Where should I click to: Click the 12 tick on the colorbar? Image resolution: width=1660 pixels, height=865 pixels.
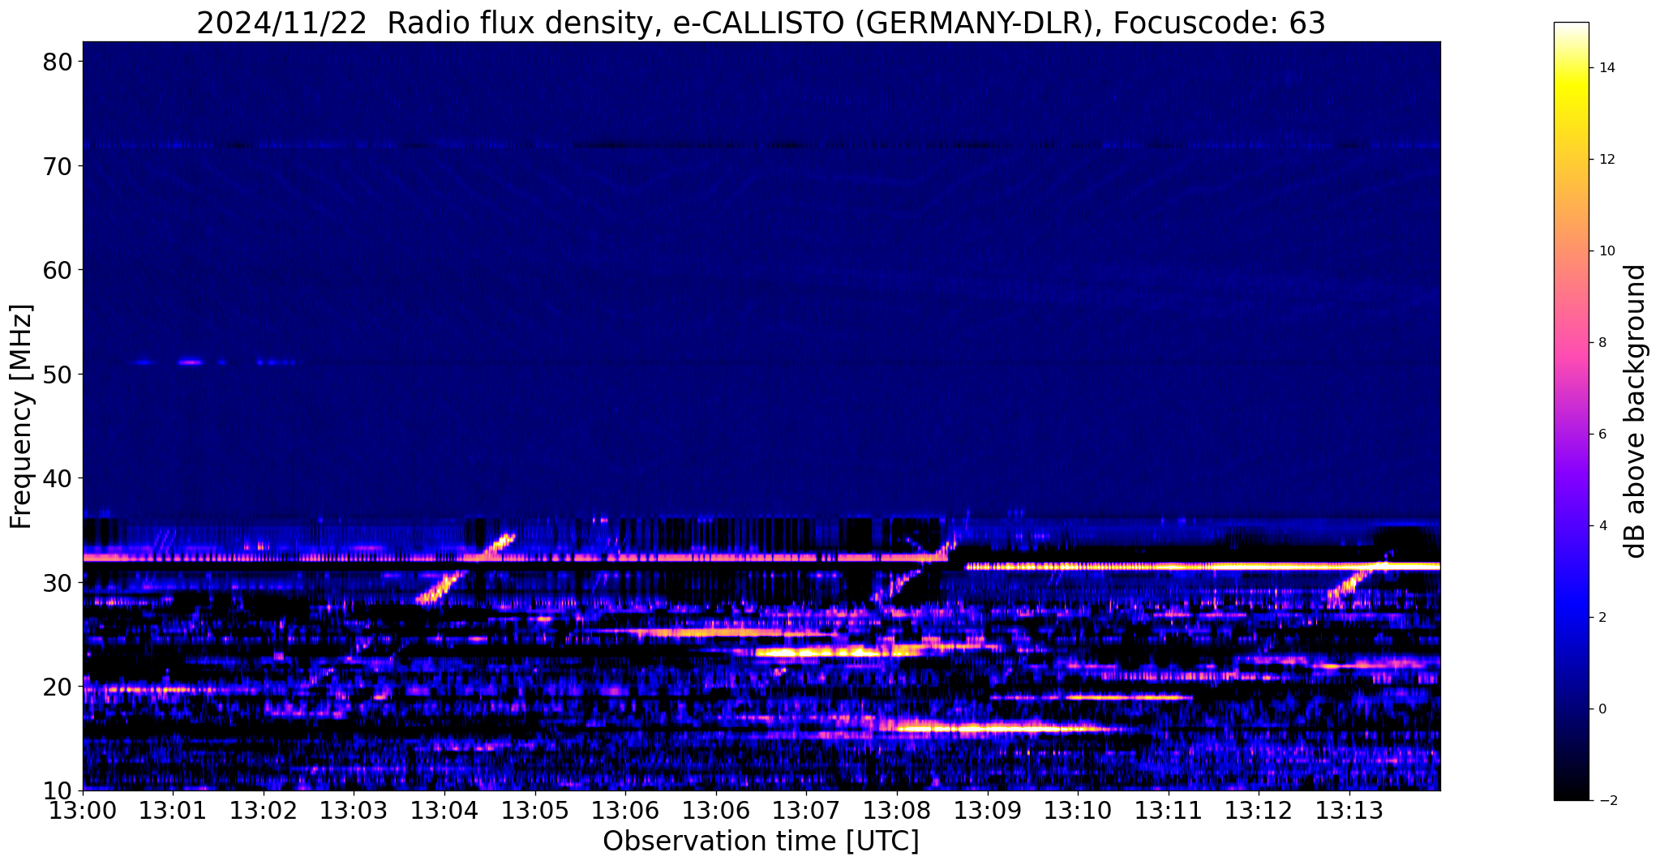pyautogui.click(x=1606, y=160)
